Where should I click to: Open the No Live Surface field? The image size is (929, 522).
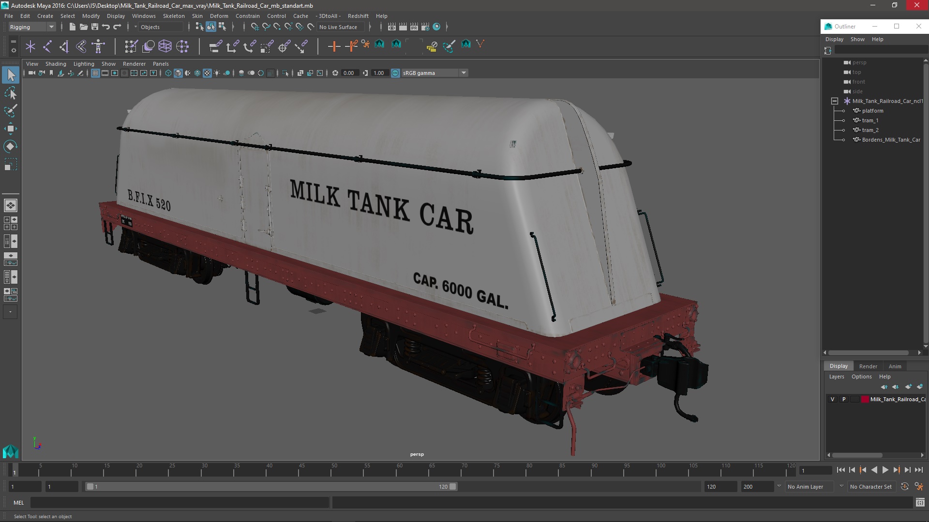coord(342,27)
